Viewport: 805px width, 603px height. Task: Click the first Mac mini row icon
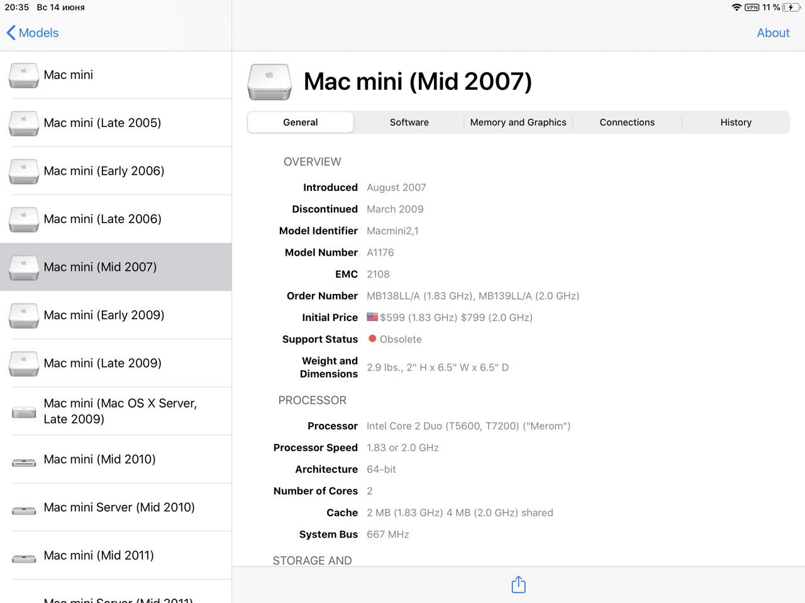pos(24,75)
